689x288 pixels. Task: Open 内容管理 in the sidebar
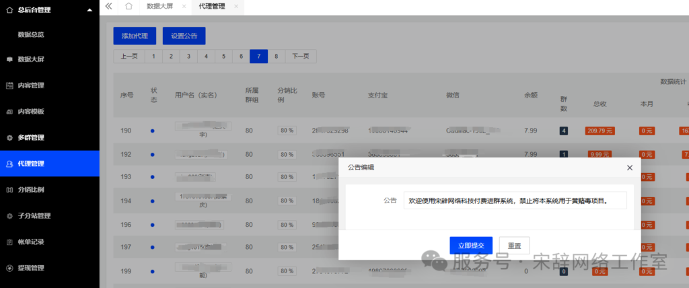pyautogui.click(x=50, y=85)
